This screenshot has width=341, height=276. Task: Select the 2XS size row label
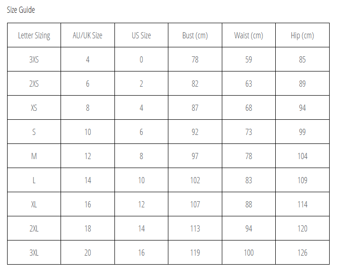point(34,84)
